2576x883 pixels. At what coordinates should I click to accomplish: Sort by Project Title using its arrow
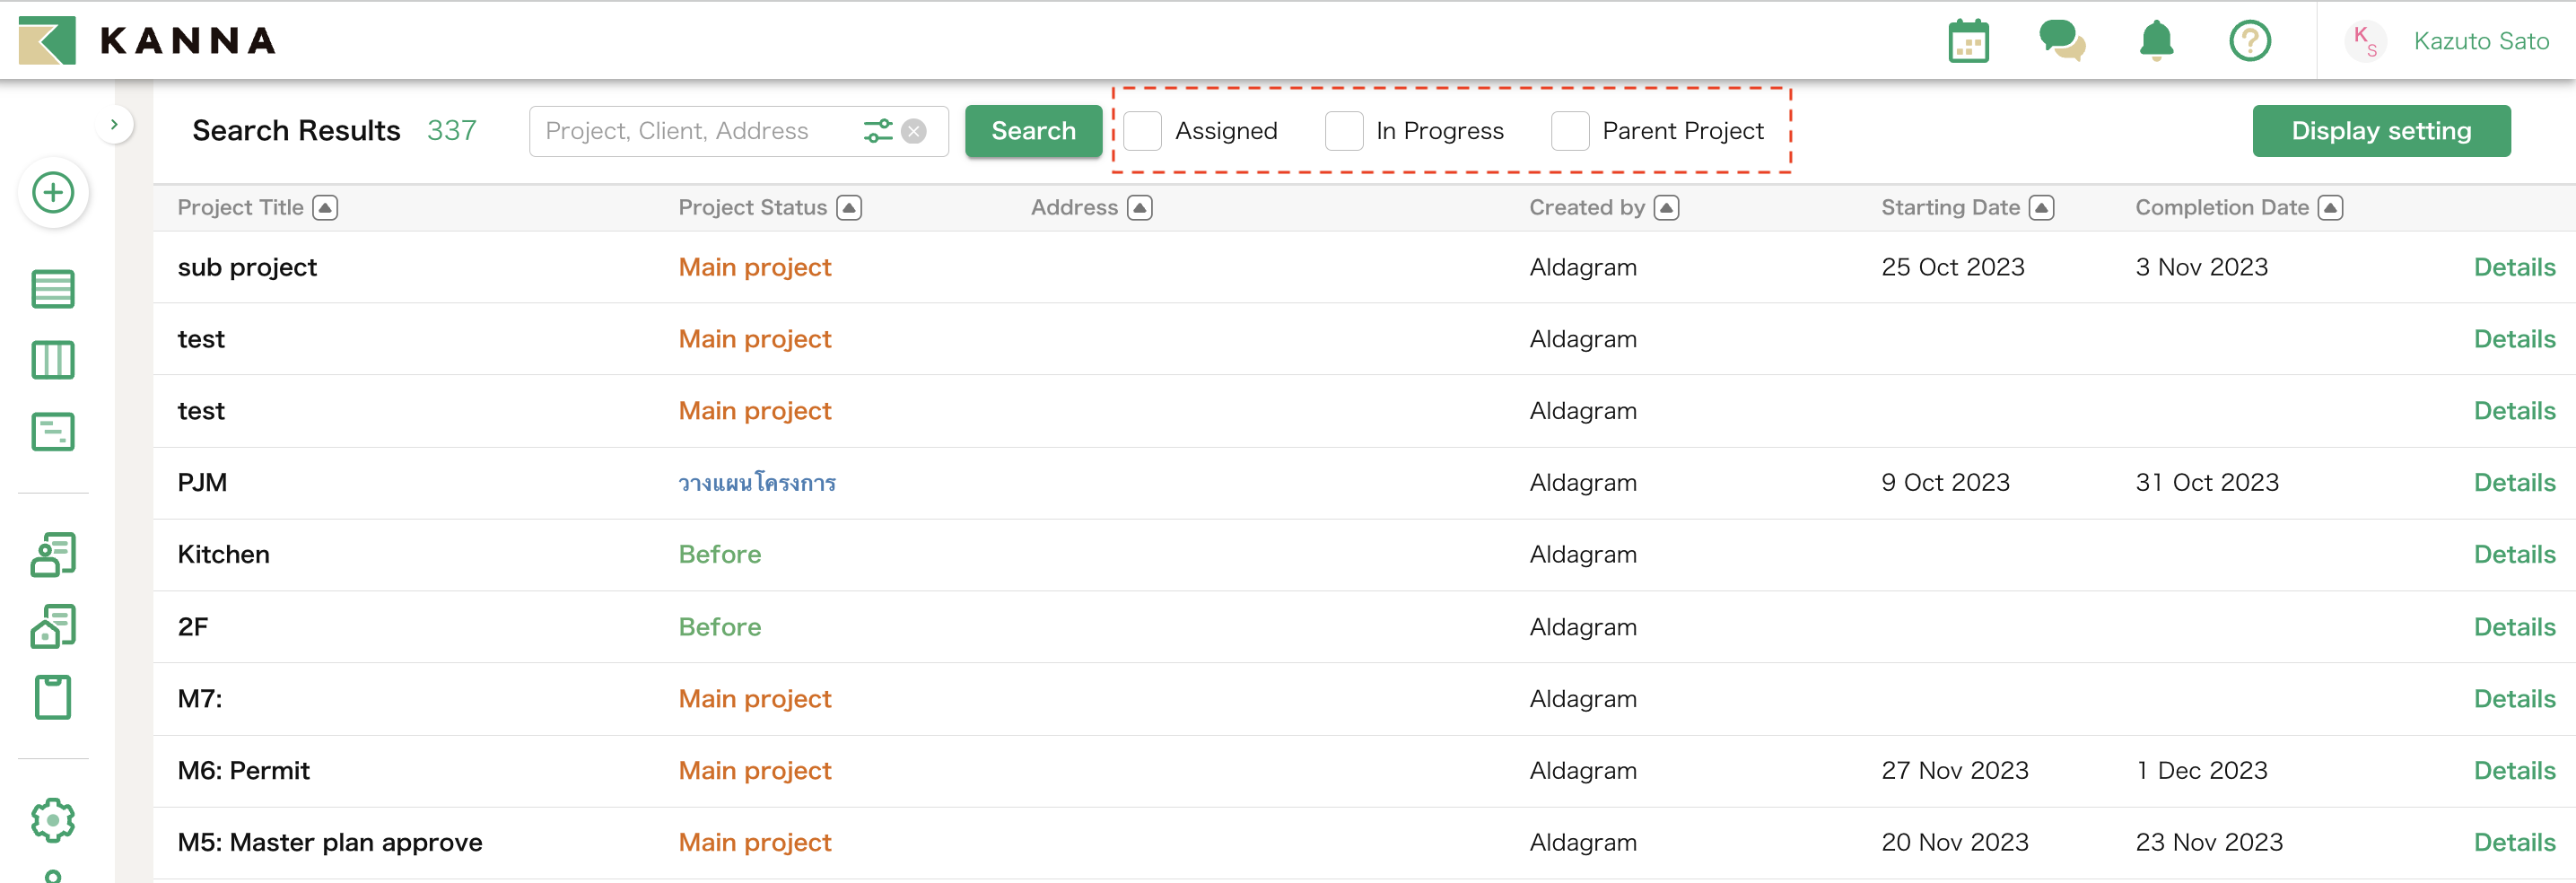point(326,207)
